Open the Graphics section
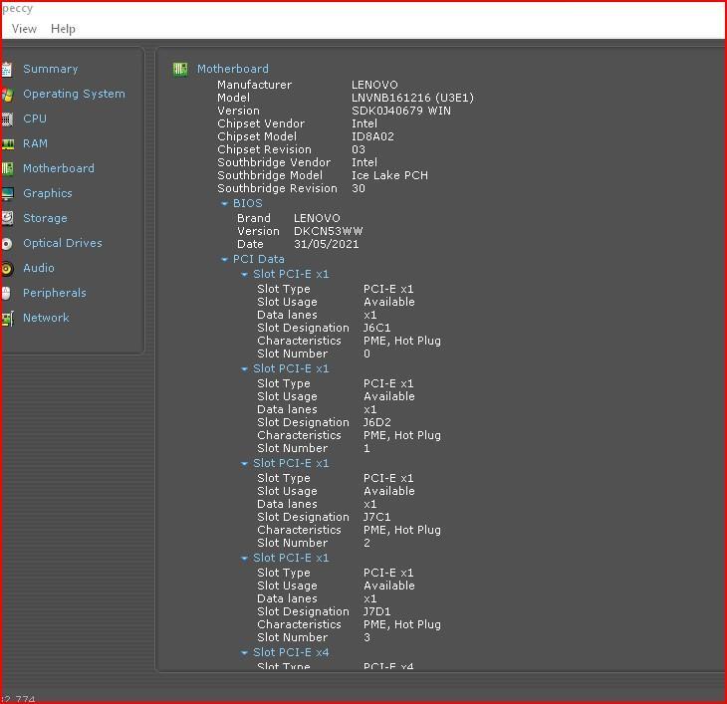 coord(48,193)
